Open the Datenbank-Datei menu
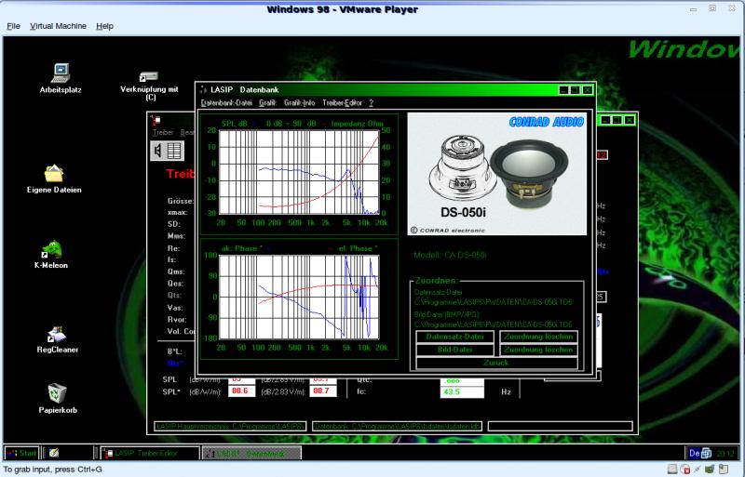This screenshot has width=745, height=477. tap(226, 102)
